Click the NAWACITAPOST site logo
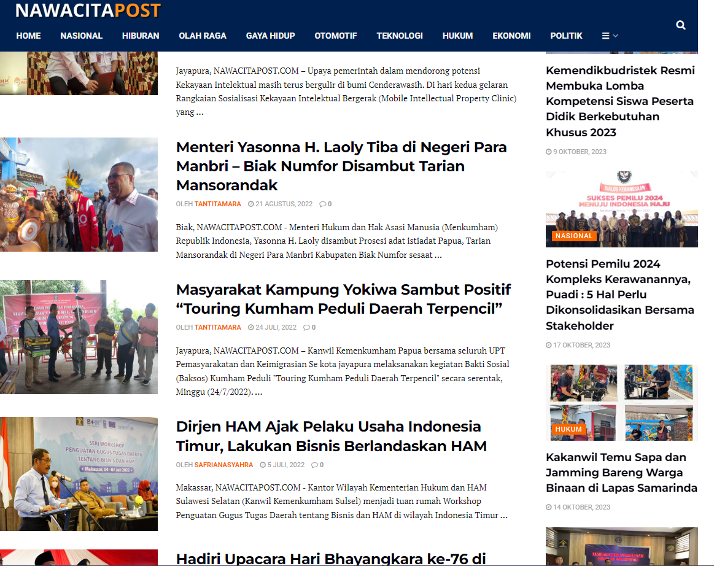The height and width of the screenshot is (566, 714). click(x=88, y=10)
